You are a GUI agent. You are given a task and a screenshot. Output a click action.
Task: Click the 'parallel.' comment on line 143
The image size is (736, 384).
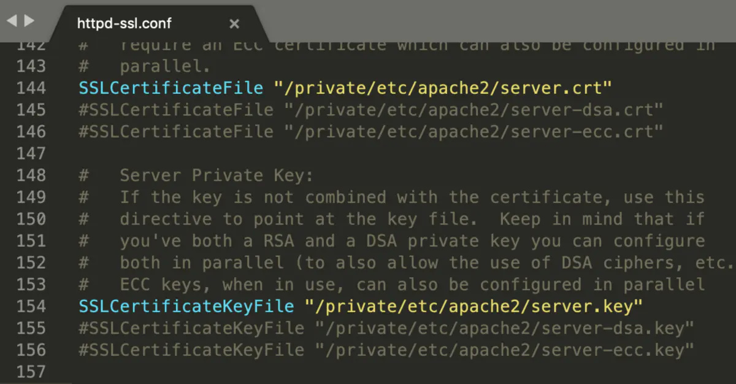tap(165, 66)
